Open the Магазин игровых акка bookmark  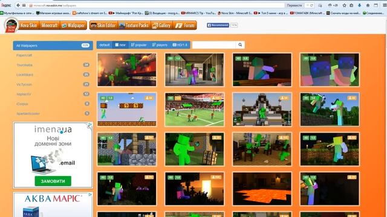[x=53, y=13]
